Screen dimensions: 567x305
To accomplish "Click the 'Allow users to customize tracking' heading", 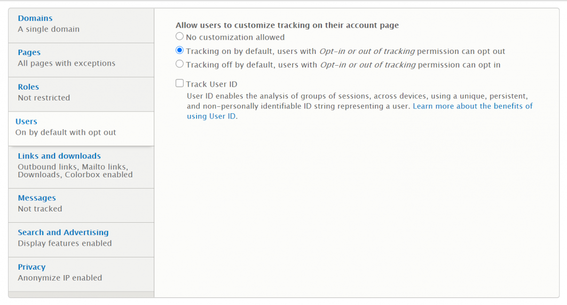I will point(287,25).
